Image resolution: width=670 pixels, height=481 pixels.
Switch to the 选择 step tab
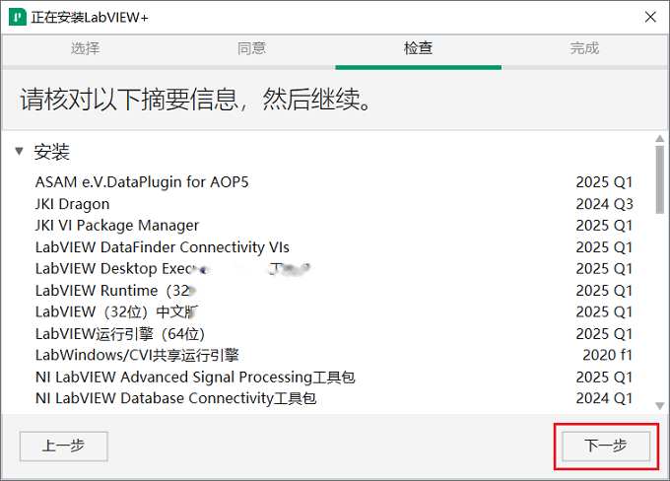(85, 48)
